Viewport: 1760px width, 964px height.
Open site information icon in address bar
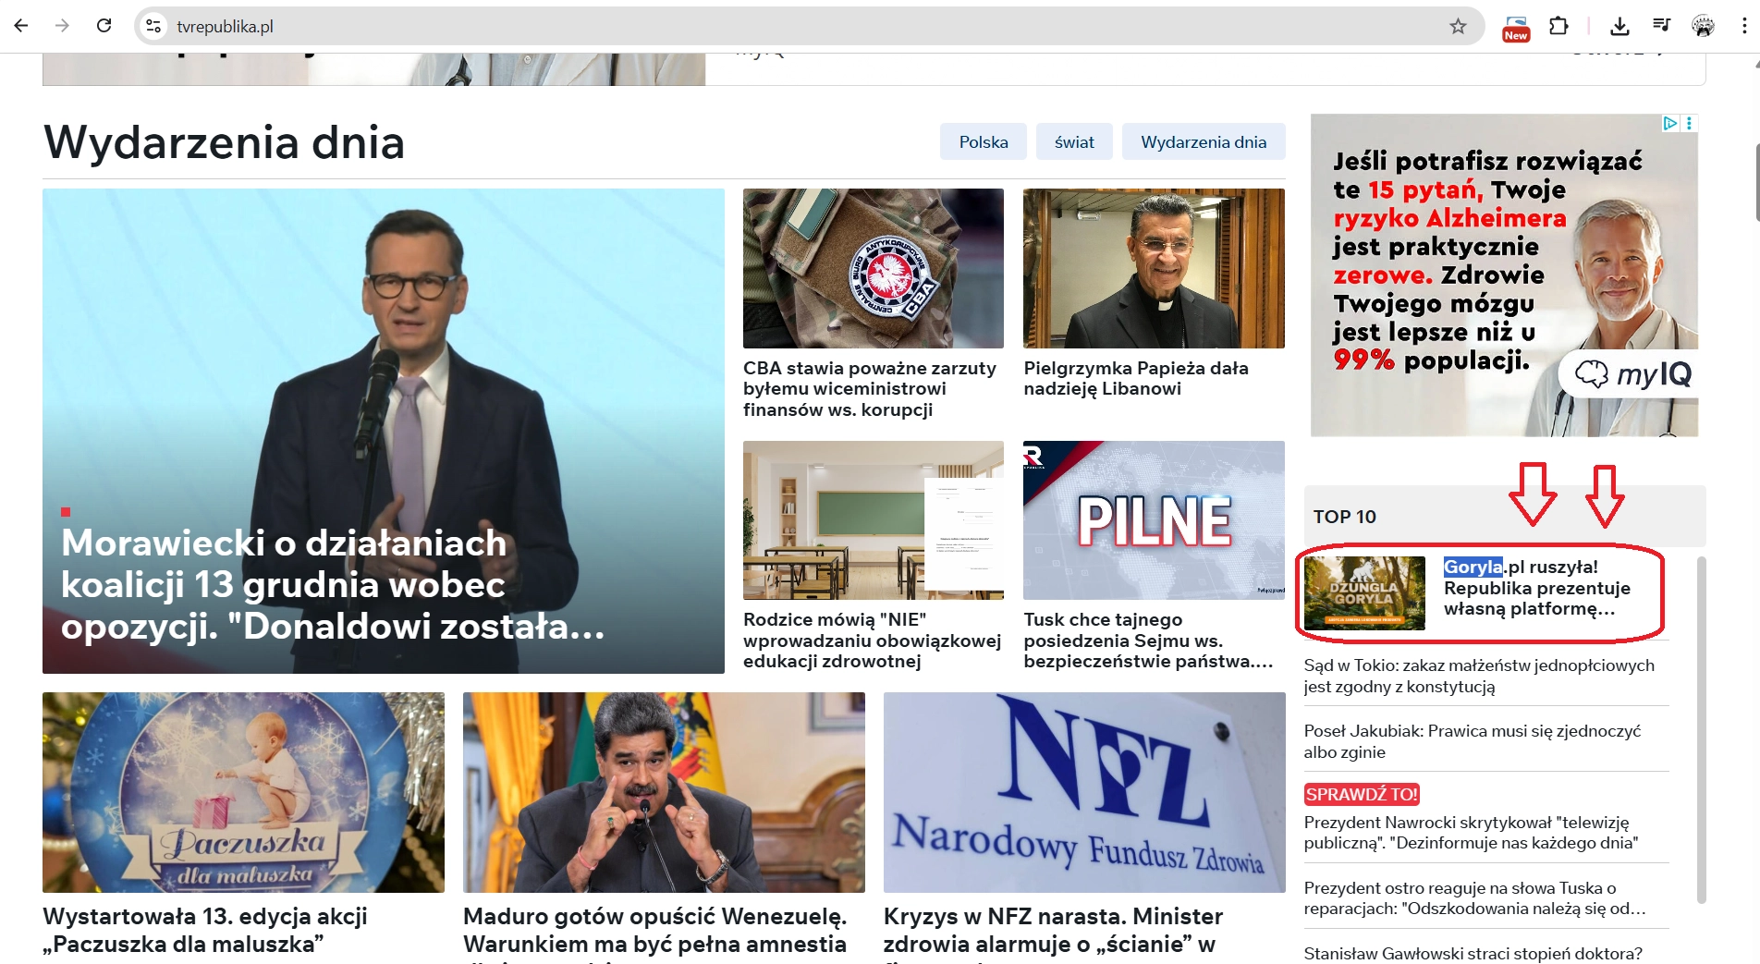coord(153,26)
